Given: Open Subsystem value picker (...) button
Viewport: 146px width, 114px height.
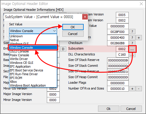Looking at the screenshot, I should pos(132,49).
